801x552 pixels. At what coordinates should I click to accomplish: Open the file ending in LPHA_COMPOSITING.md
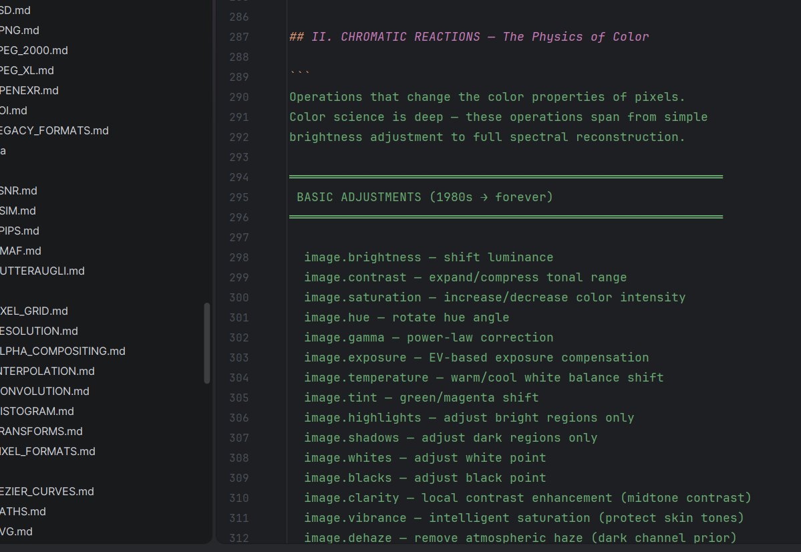pos(62,351)
